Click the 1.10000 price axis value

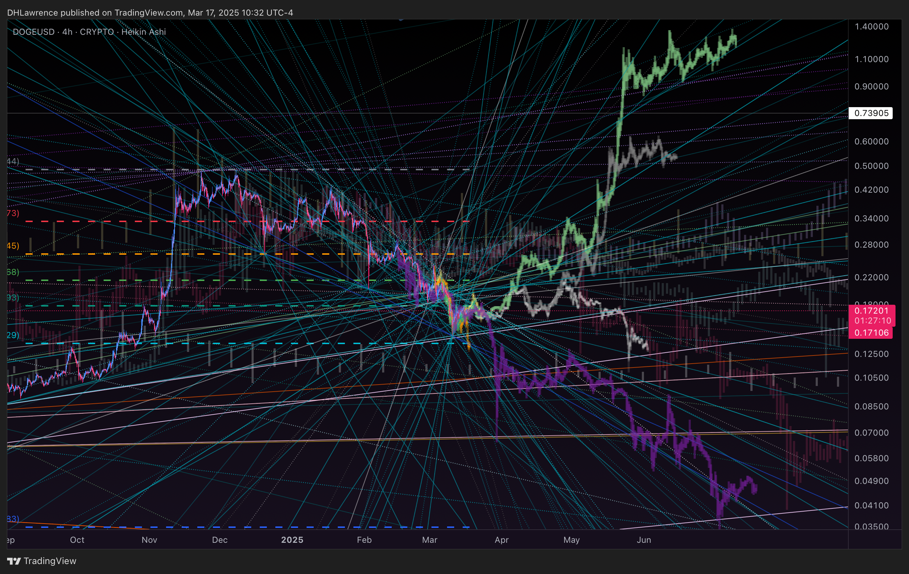click(871, 59)
